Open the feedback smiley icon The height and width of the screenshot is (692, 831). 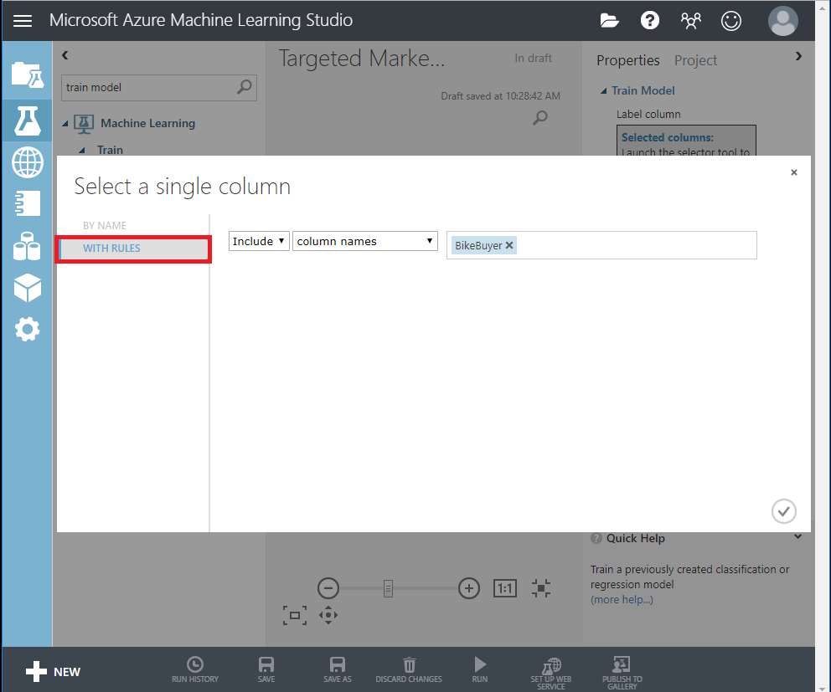(731, 21)
